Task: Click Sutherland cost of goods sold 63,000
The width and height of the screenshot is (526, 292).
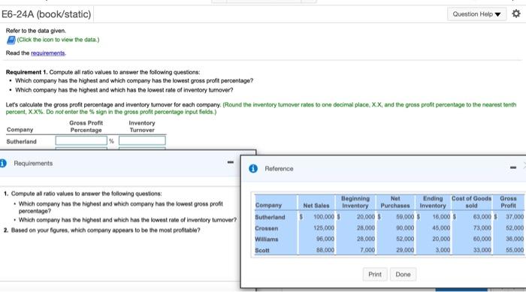Action: pyautogui.click(x=482, y=217)
